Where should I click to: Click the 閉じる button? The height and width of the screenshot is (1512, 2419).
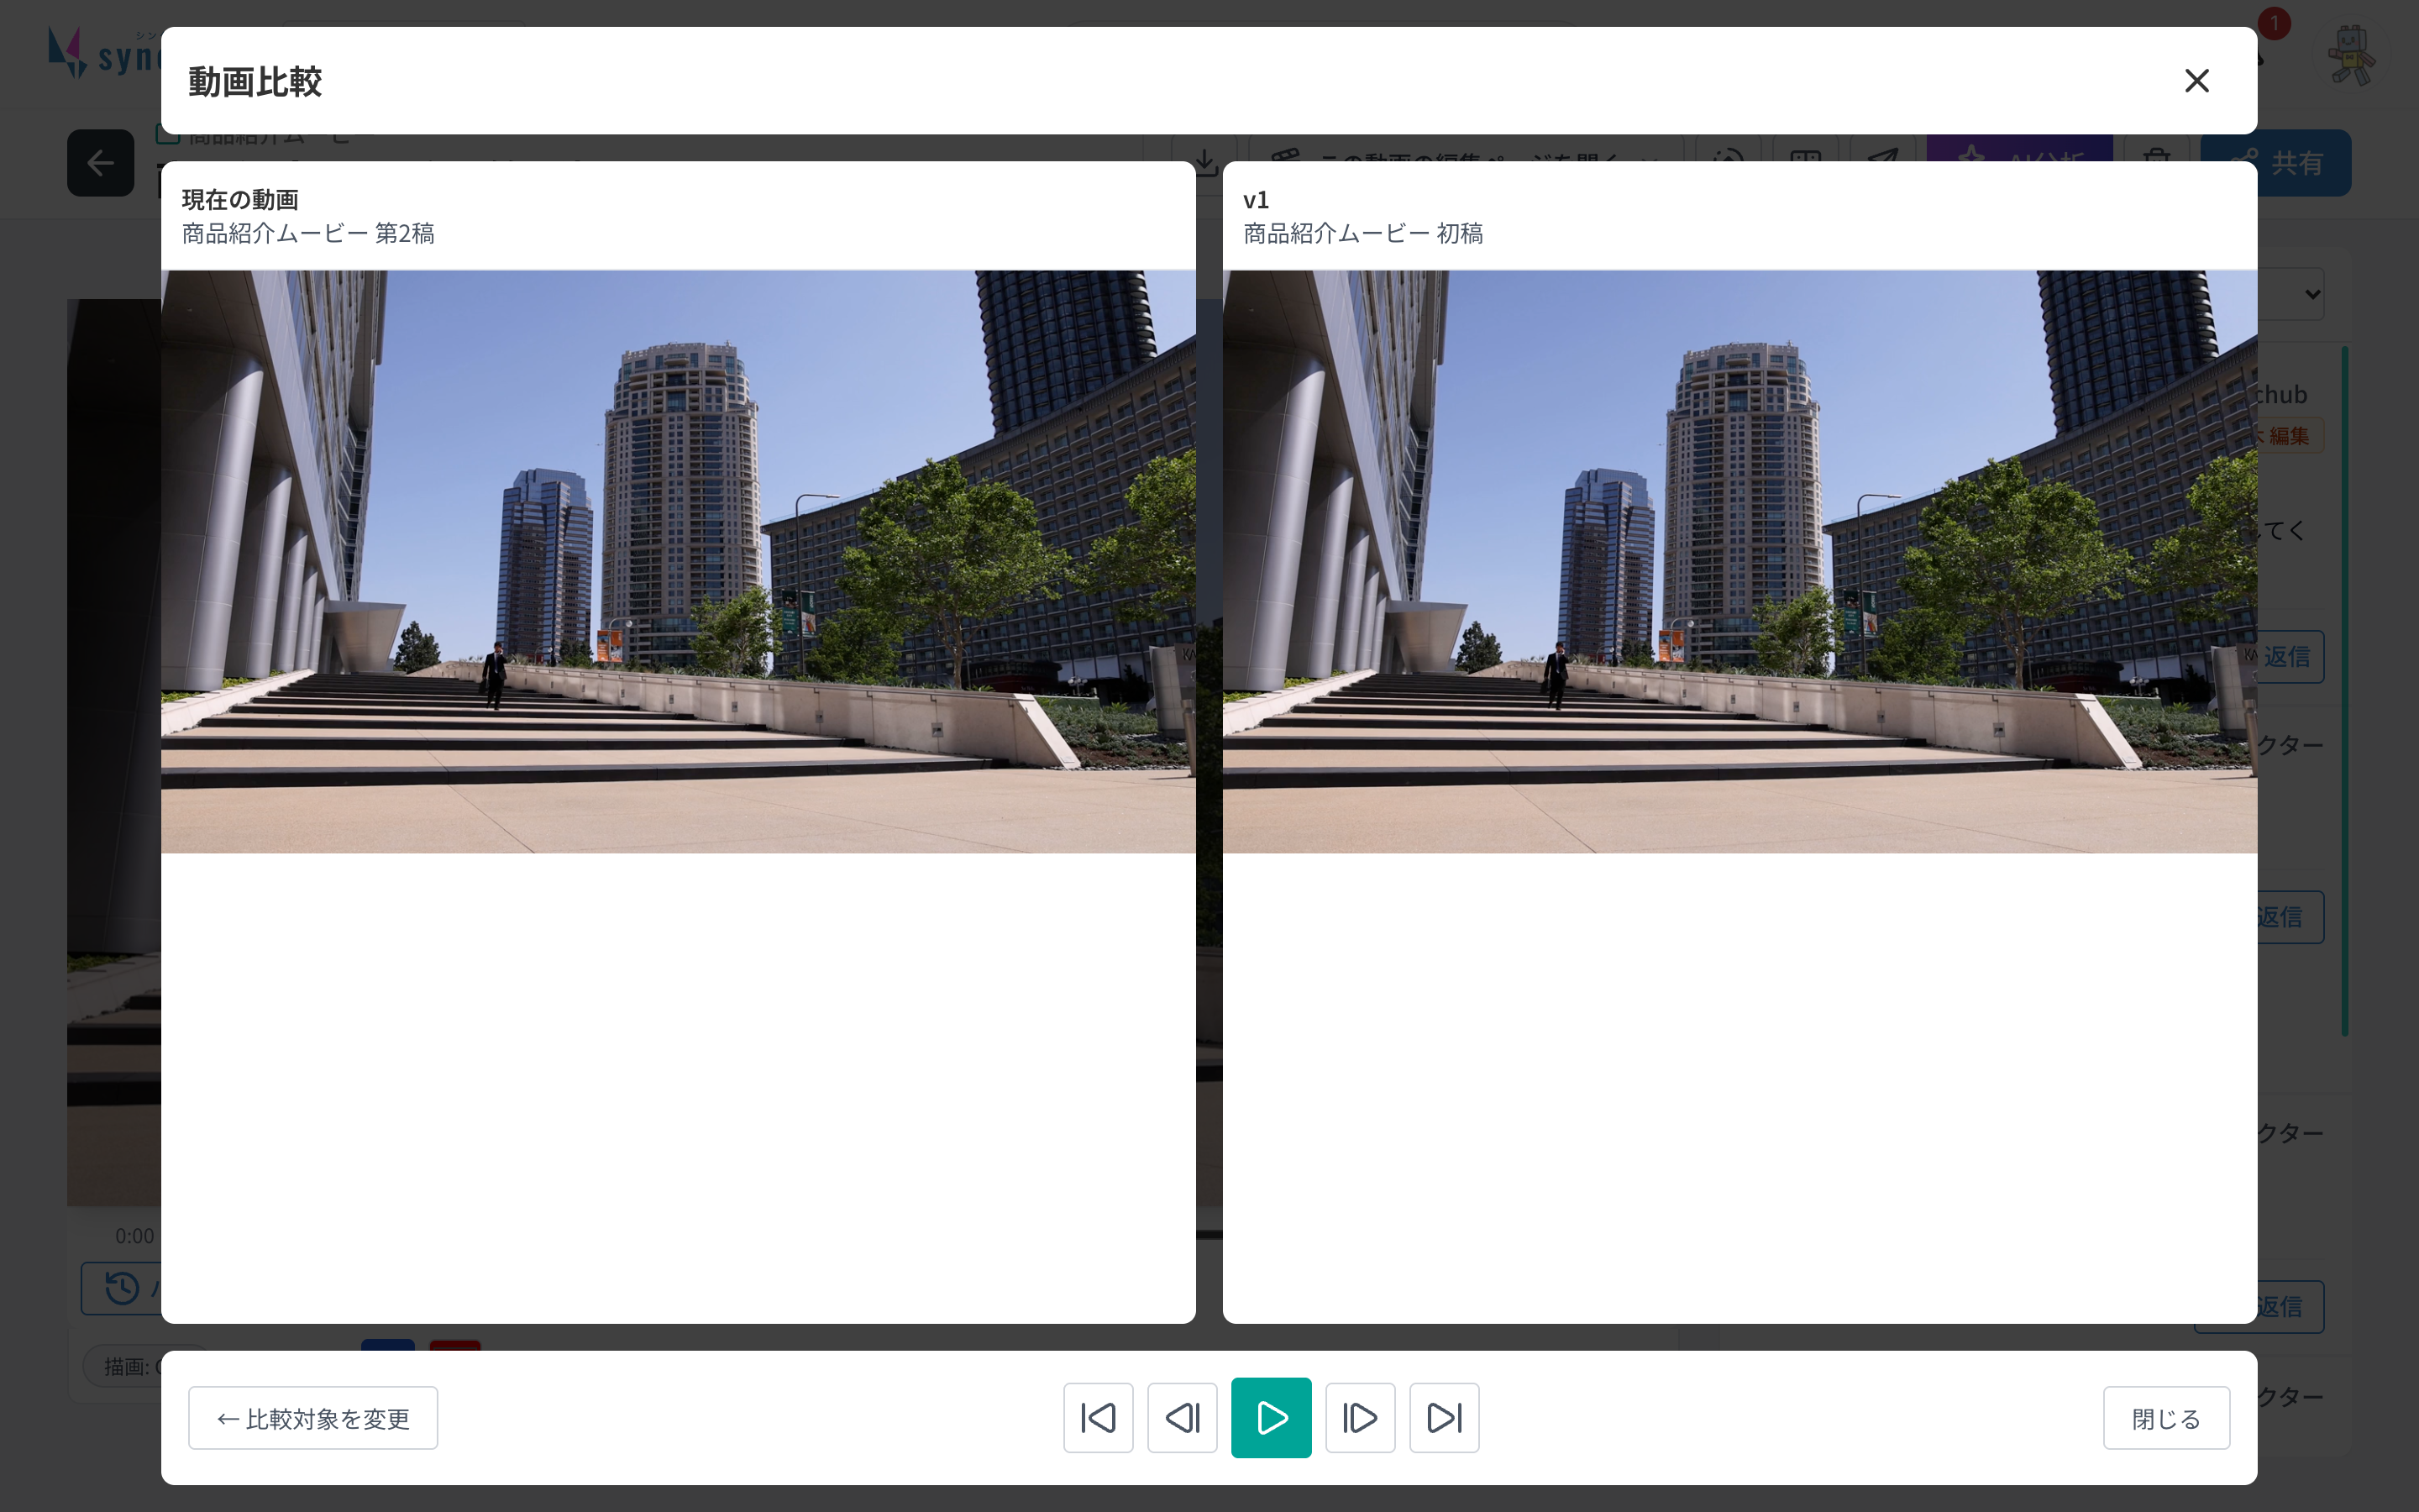[2166, 1417]
